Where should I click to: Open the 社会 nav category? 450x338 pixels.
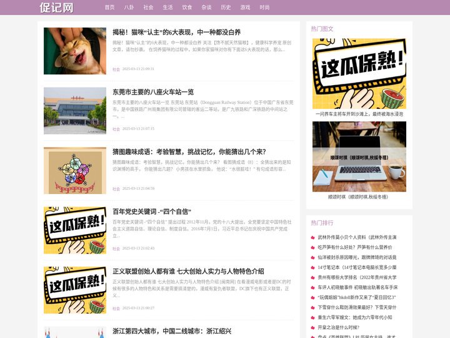pyautogui.click(x=148, y=8)
